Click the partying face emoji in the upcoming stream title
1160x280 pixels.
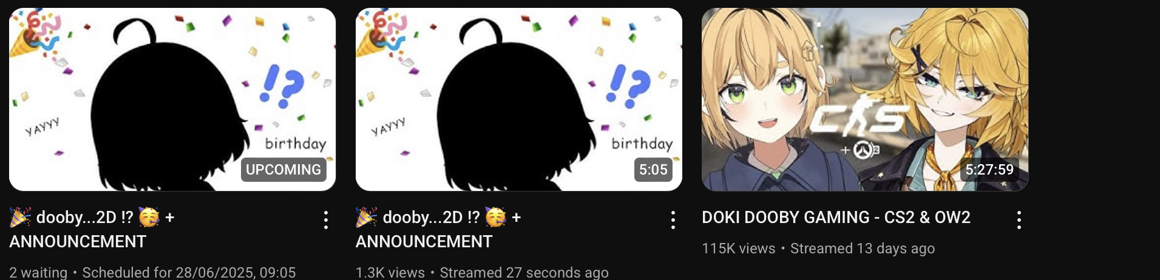(x=149, y=217)
